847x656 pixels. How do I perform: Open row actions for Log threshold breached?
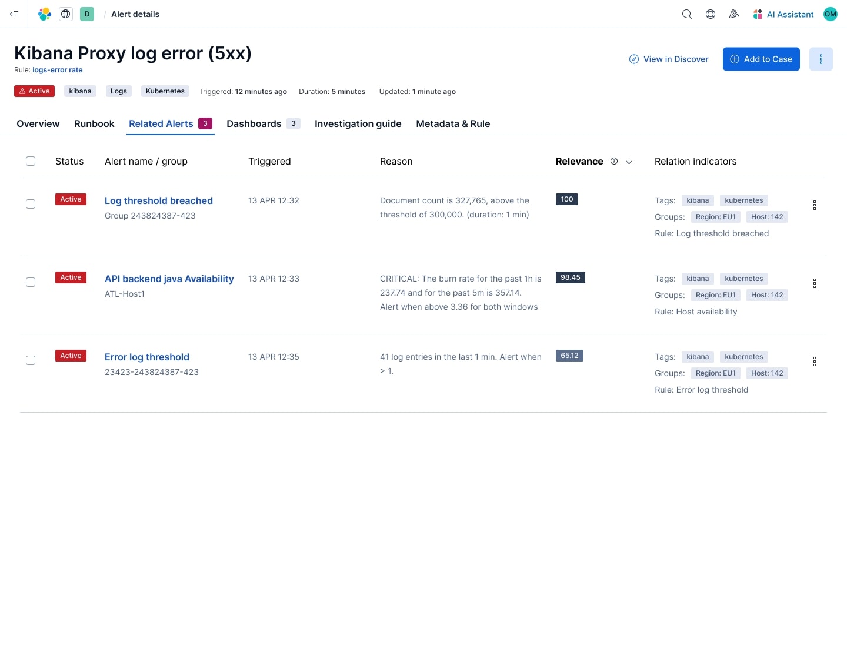[x=815, y=205]
